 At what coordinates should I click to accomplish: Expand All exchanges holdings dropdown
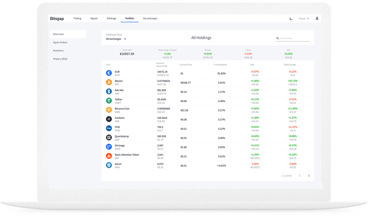pos(116,39)
